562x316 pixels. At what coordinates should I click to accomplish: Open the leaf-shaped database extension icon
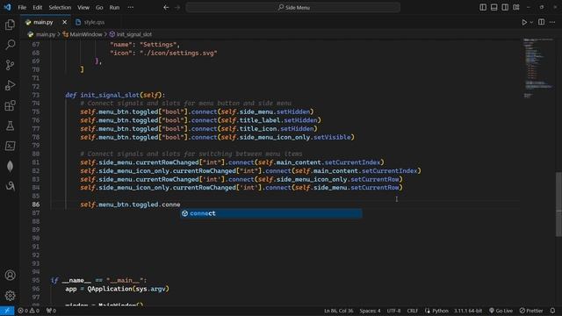tap(10, 166)
